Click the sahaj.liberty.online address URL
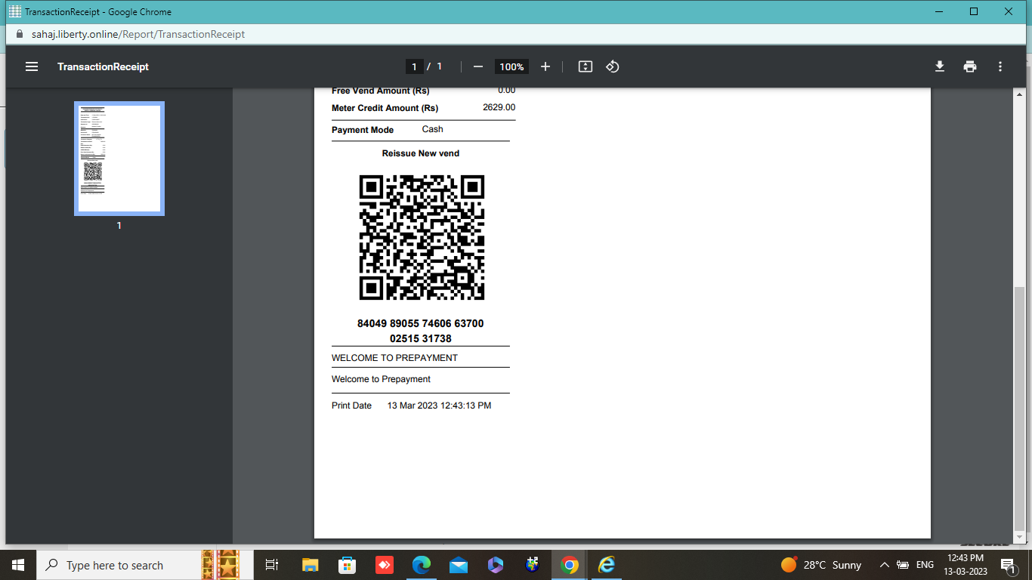 click(x=138, y=34)
